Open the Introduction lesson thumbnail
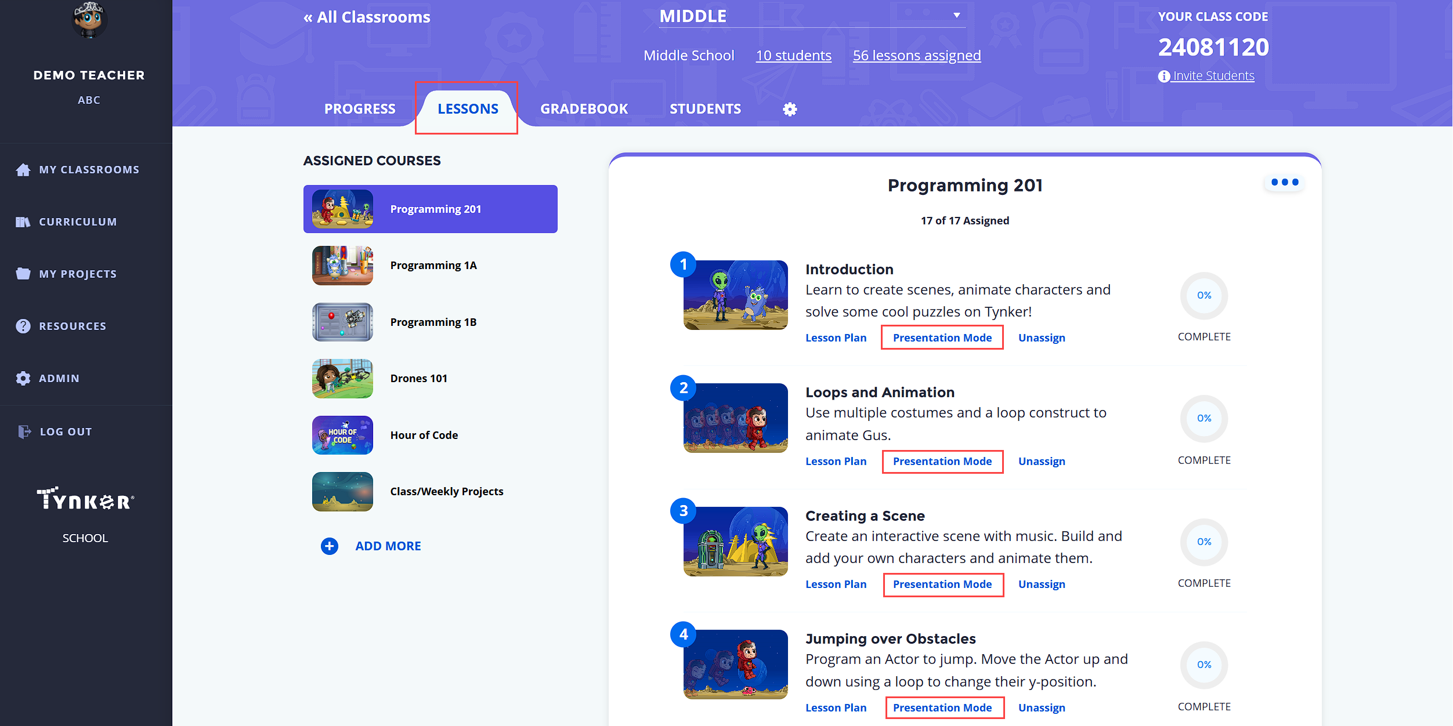The width and height of the screenshot is (1453, 726). (735, 295)
